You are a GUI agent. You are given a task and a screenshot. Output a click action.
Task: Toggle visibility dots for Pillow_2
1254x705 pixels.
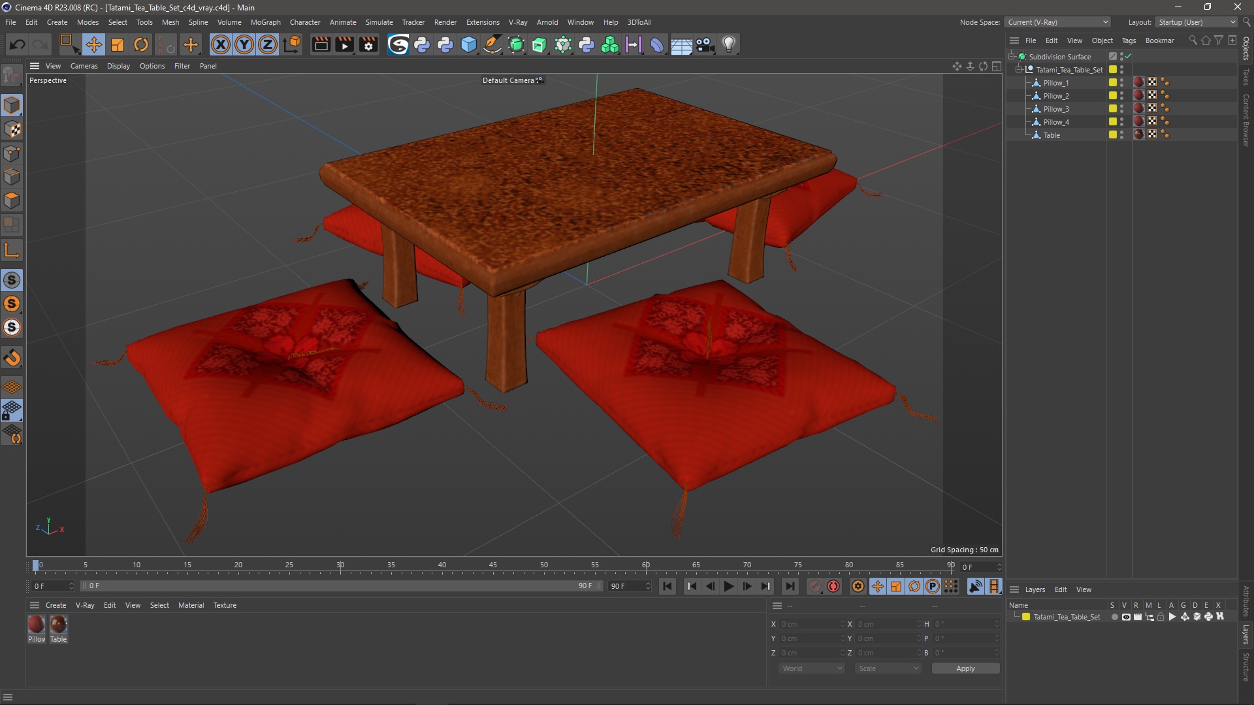[1122, 96]
